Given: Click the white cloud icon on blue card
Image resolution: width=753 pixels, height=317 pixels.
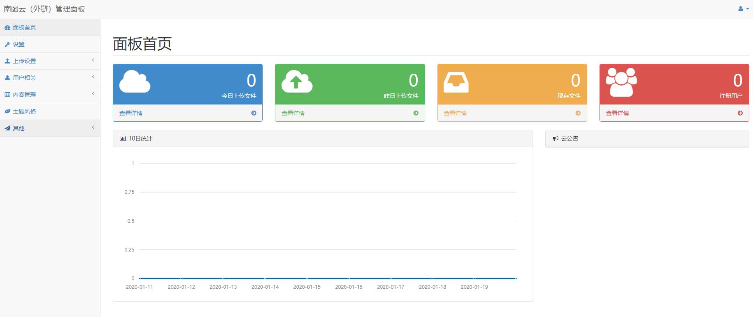Looking at the screenshot, I should pyautogui.click(x=135, y=82).
